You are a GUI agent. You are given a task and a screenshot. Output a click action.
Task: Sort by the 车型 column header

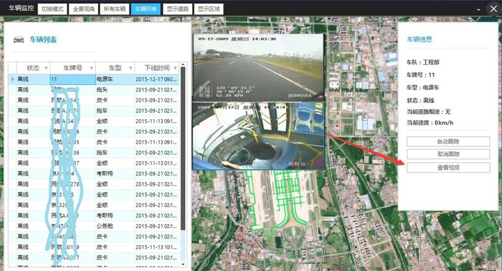coord(115,68)
